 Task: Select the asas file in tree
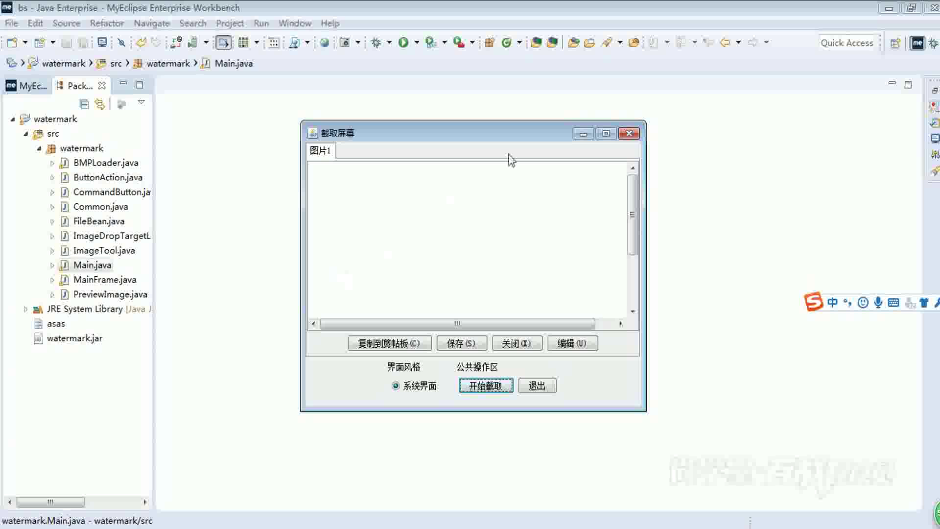(56, 324)
